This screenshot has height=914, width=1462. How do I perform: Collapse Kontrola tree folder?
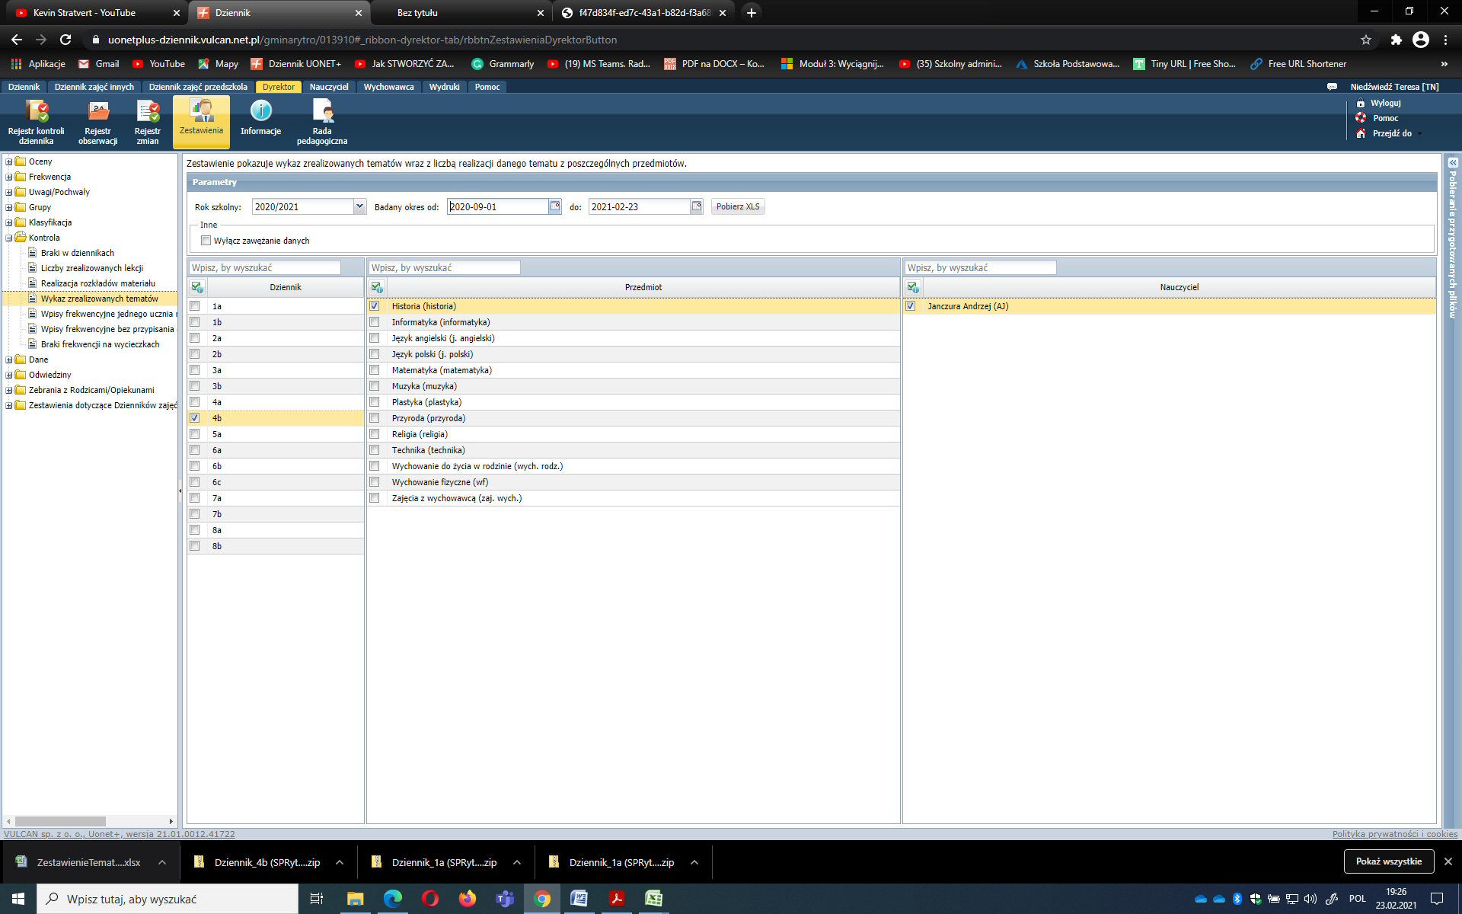tap(9, 238)
